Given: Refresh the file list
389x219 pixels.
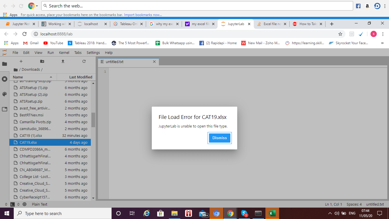Looking at the screenshot, I should [84, 61].
